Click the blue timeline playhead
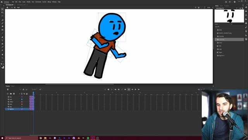The height and width of the screenshot is (140, 248). [33, 94]
